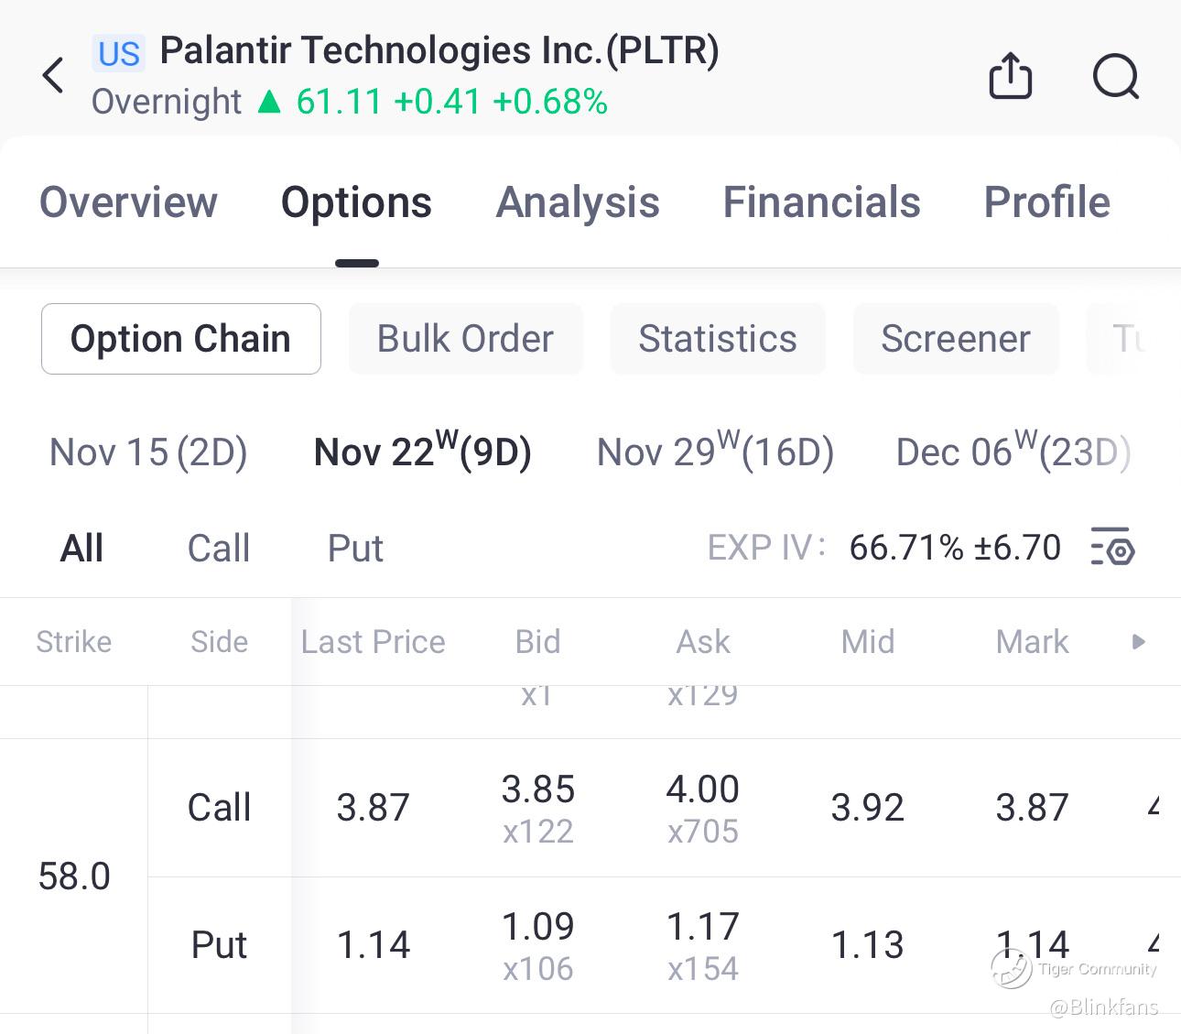Viewport: 1181px width, 1034px height.
Task: Choose Dec 06 (23D) expiration
Action: [x=1013, y=452]
